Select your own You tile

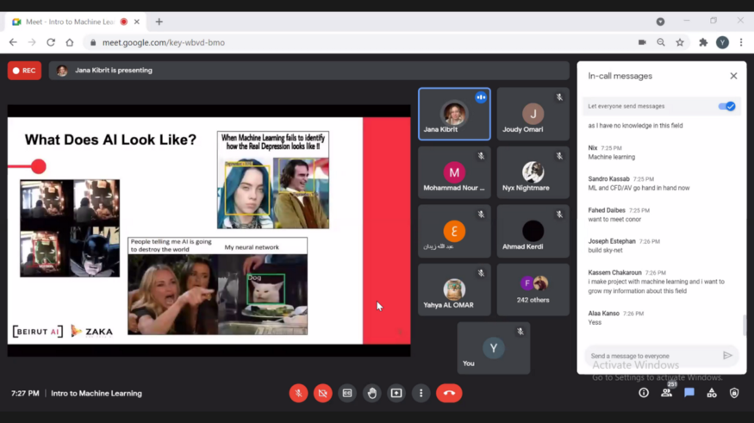click(x=494, y=348)
